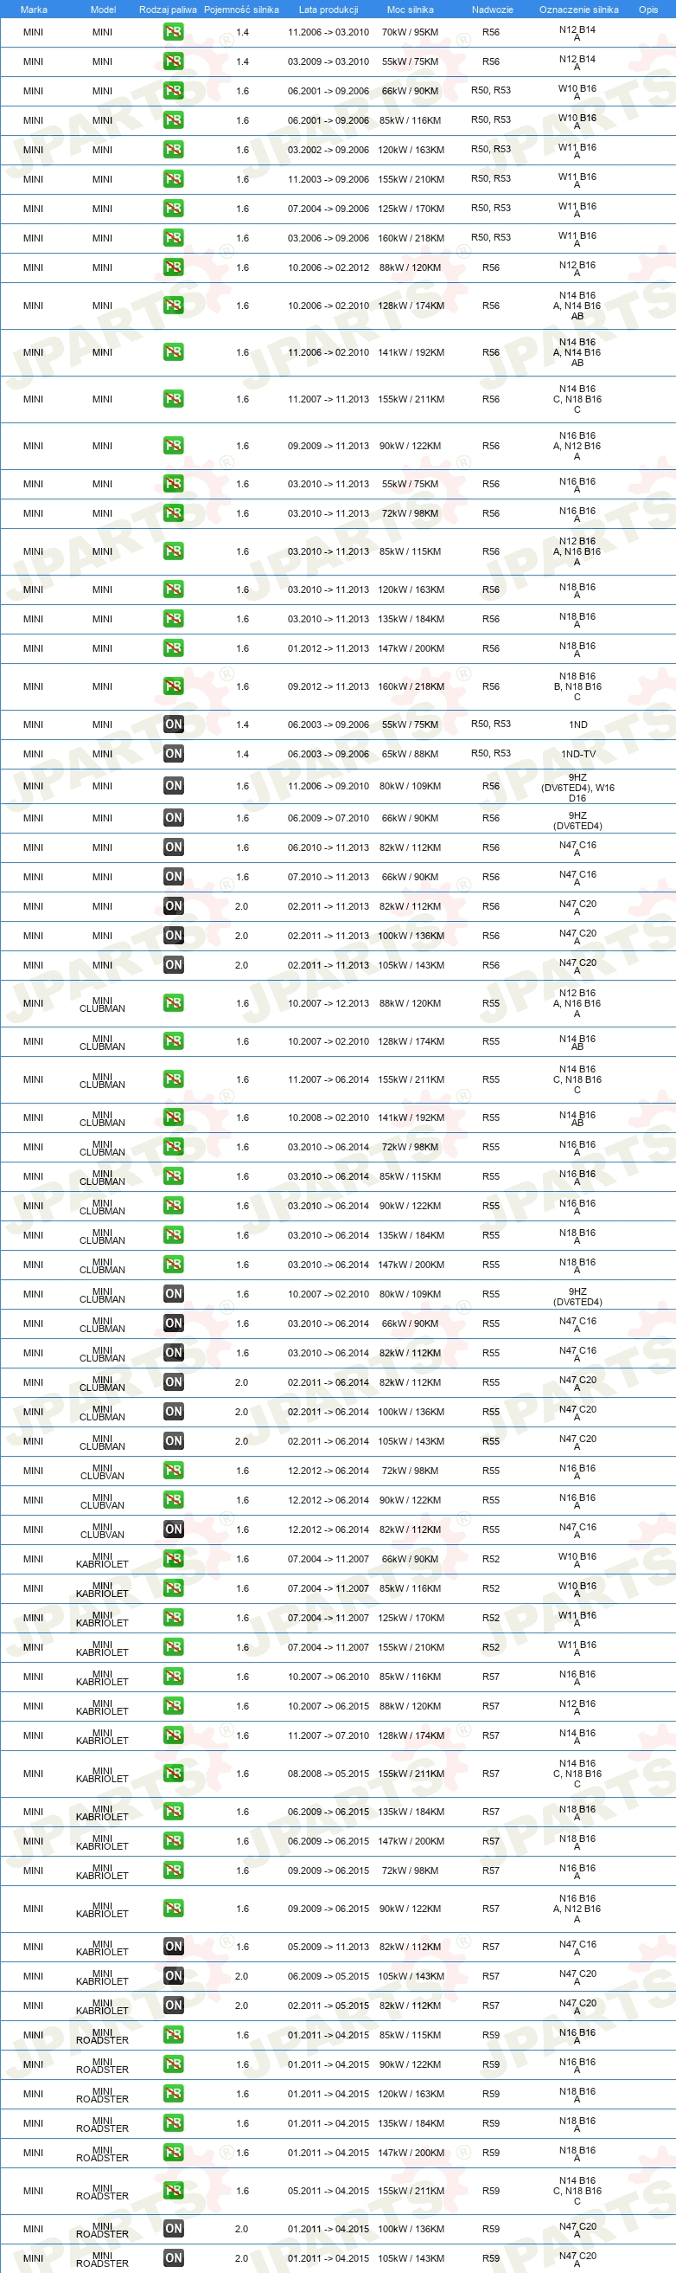This screenshot has width=676, height=2273.
Task: Click the petrol icon in the Clubman 10.2008 -> 02.2010 row
Action: [174, 1117]
